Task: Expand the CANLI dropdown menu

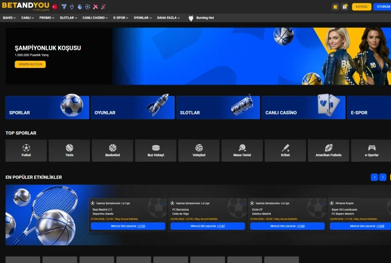Action: tap(27, 18)
